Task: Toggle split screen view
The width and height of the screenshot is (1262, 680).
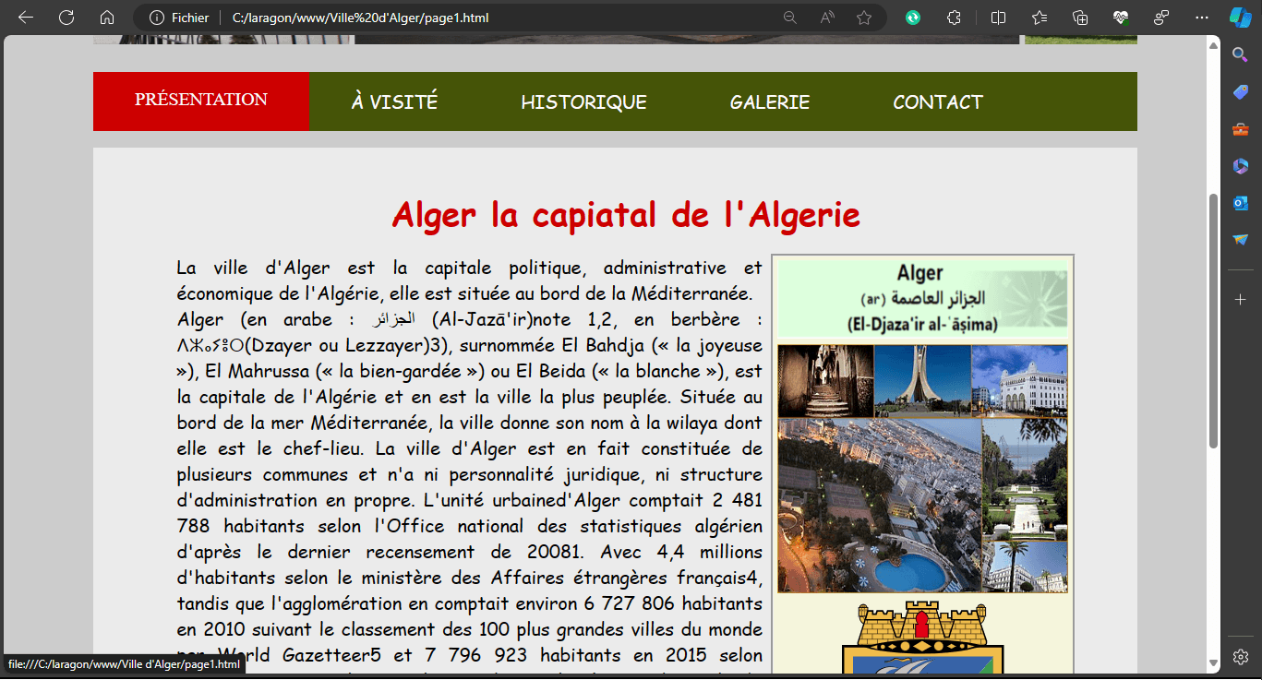Action: (999, 18)
